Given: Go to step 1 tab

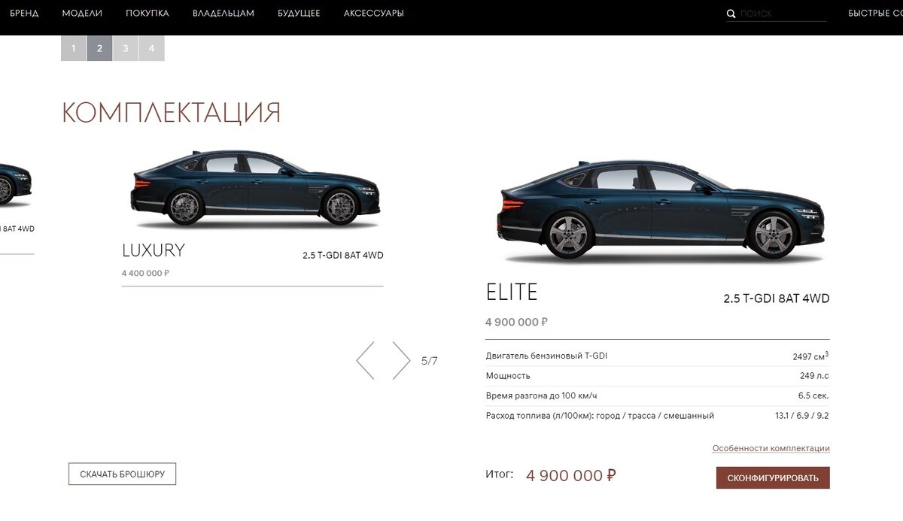Looking at the screenshot, I should click(x=74, y=48).
